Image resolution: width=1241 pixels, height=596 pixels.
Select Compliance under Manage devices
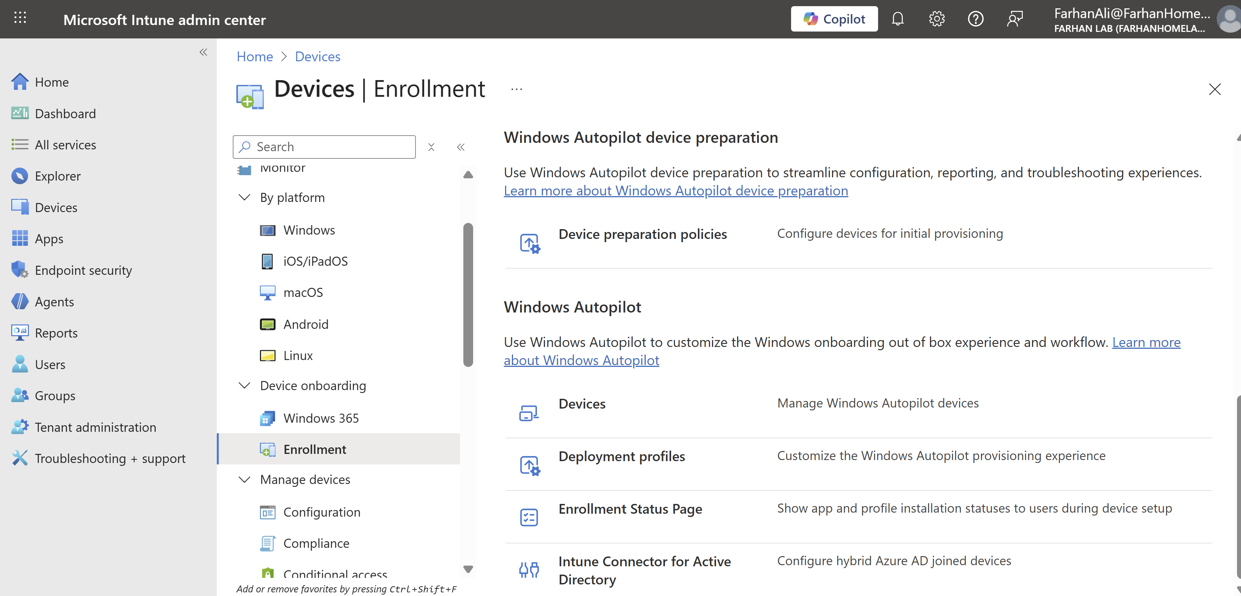[x=316, y=543]
